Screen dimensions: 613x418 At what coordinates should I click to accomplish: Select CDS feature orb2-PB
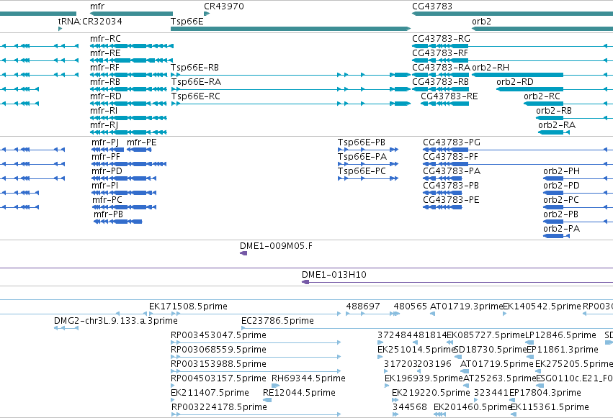560,214
